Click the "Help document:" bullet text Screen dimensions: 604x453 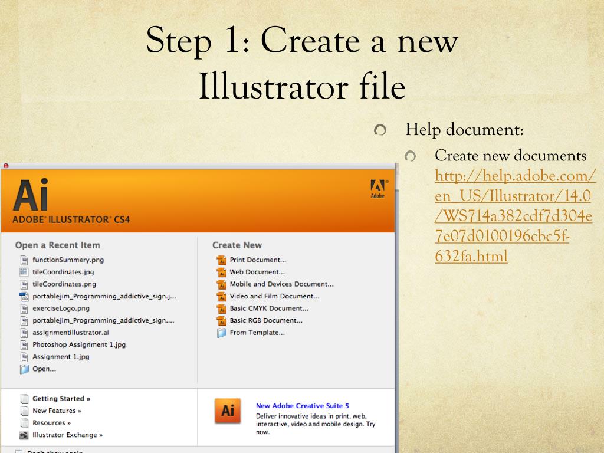point(465,129)
